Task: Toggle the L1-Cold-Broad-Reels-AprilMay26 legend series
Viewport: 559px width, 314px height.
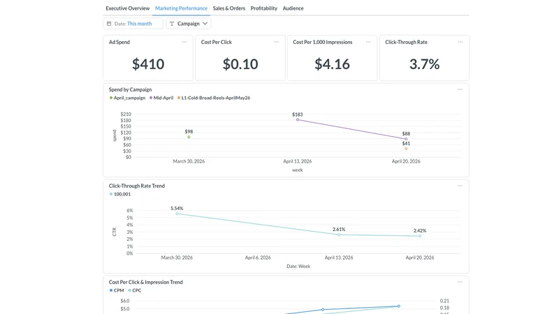Action: coord(214,98)
